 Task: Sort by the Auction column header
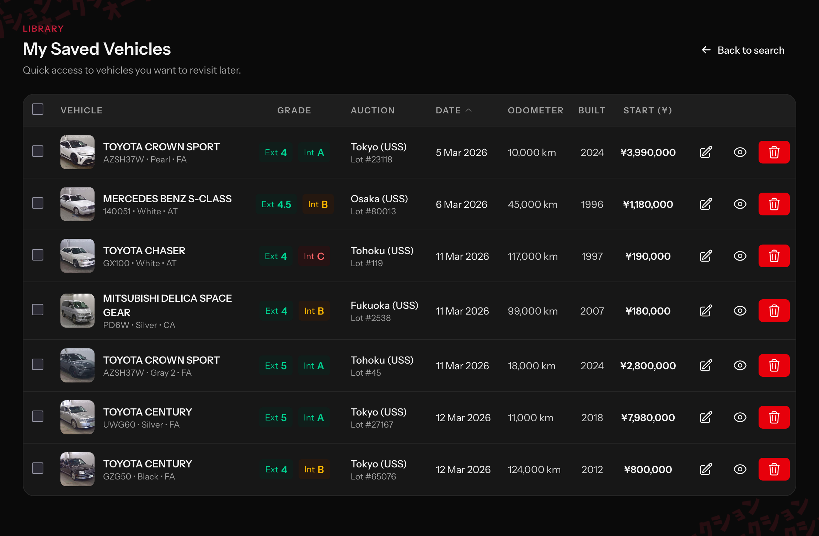coord(373,111)
